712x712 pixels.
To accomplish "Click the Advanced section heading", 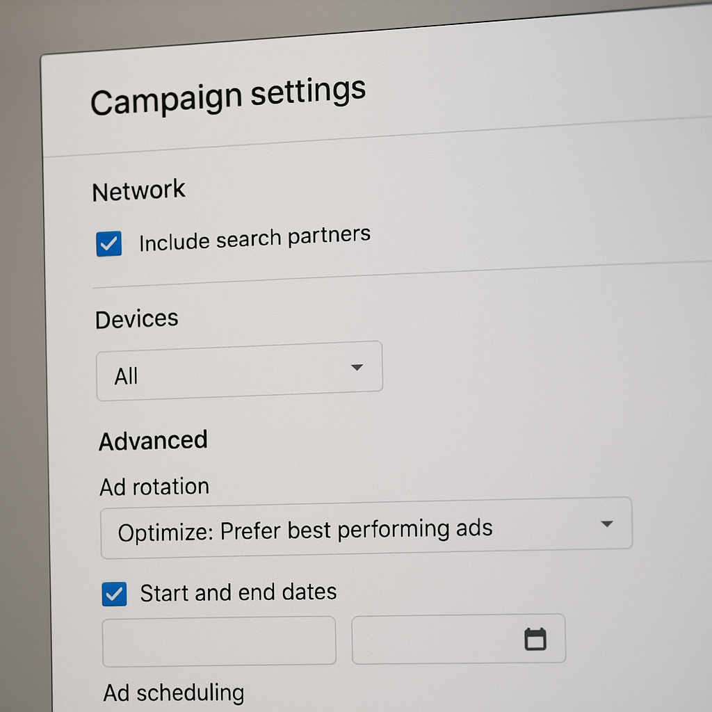I will click(x=153, y=441).
